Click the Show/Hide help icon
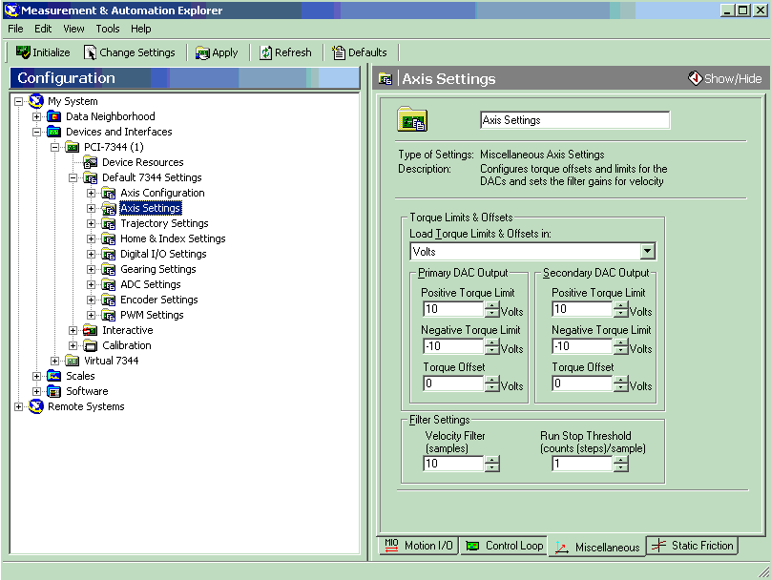The image size is (771, 580). click(695, 78)
